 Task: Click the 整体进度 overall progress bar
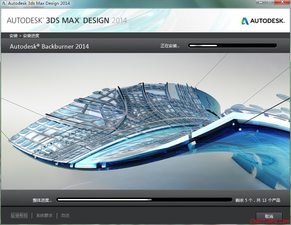tap(144, 200)
